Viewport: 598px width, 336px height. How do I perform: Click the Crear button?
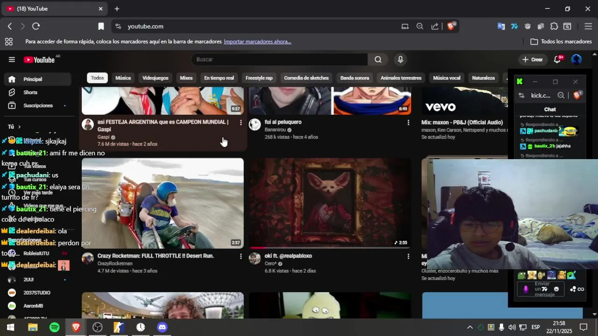tap(532, 59)
